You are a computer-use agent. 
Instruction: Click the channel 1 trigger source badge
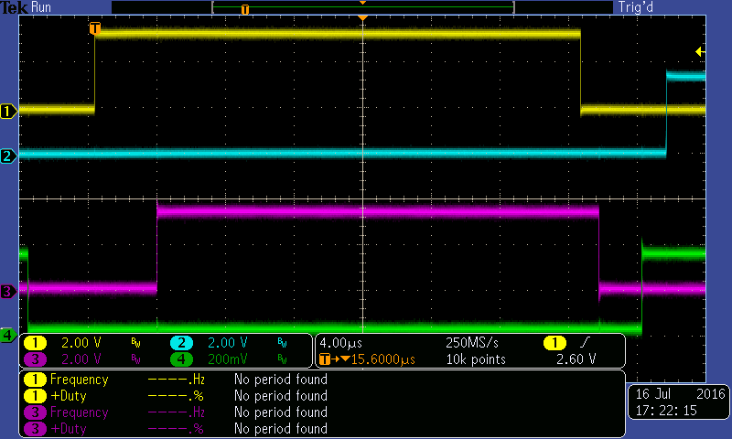[x=554, y=343]
